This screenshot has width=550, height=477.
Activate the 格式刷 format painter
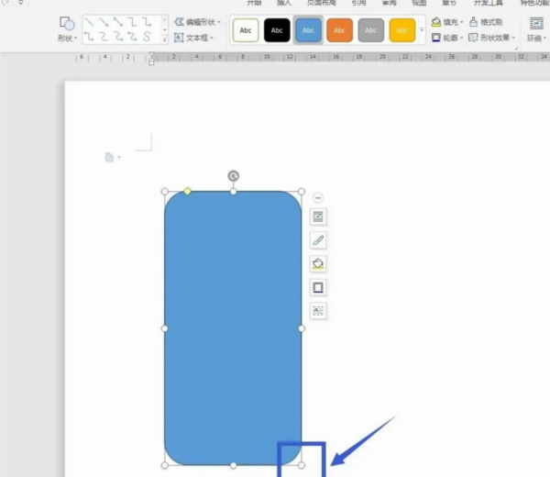486,22
